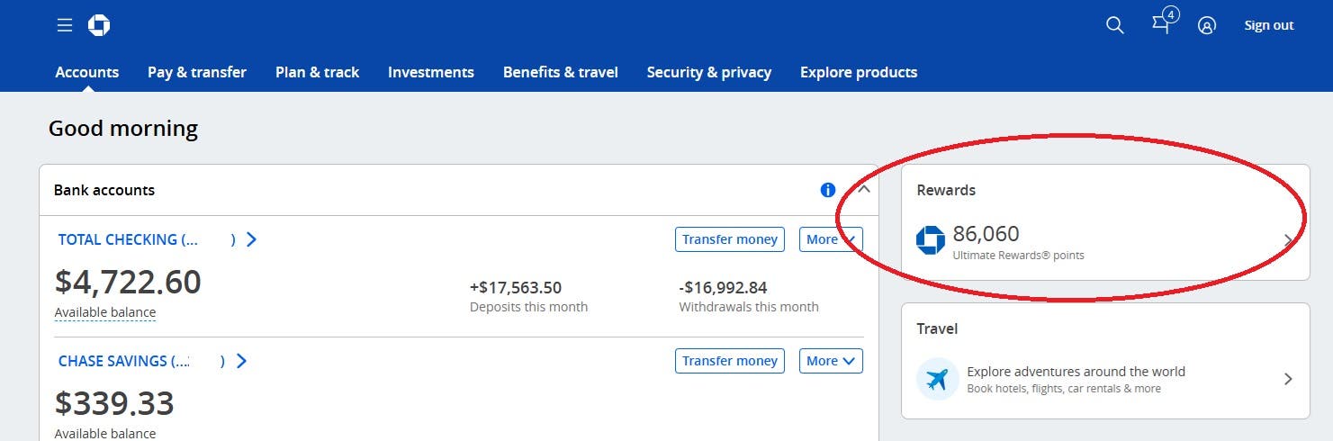The width and height of the screenshot is (1333, 441).
Task: Expand the Rewards card chevron arrow
Action: coord(1288,240)
